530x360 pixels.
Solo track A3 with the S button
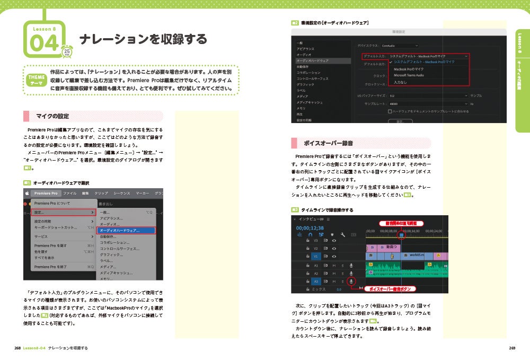click(342, 281)
